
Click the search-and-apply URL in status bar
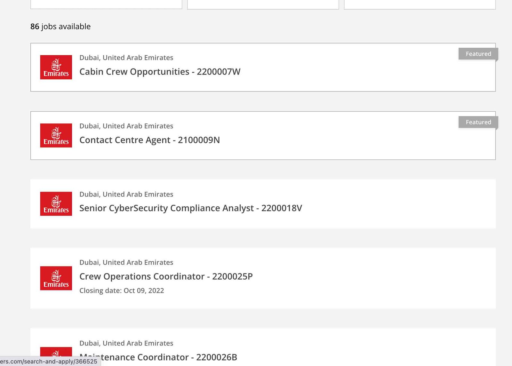(x=49, y=362)
